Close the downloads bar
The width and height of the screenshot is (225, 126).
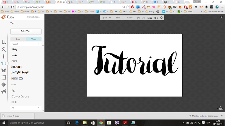222,116
